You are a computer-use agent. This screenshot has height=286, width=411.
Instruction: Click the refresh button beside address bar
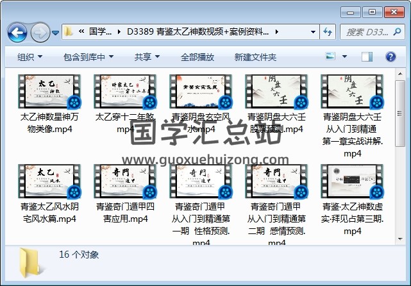[x=327, y=31]
